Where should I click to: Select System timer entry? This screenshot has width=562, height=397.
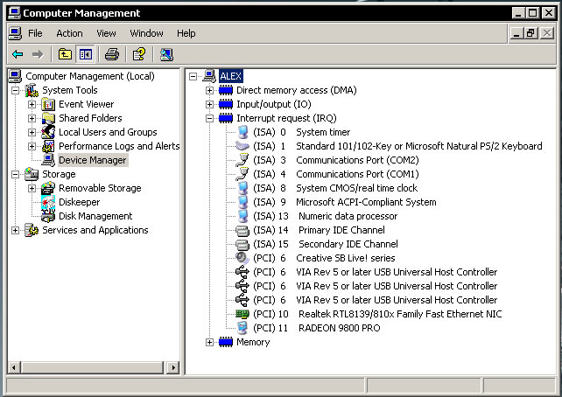323,132
